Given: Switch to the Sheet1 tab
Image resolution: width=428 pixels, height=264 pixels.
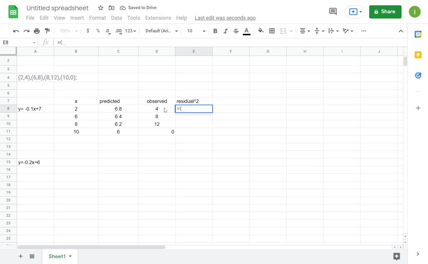Looking at the screenshot, I should pyautogui.click(x=56, y=256).
